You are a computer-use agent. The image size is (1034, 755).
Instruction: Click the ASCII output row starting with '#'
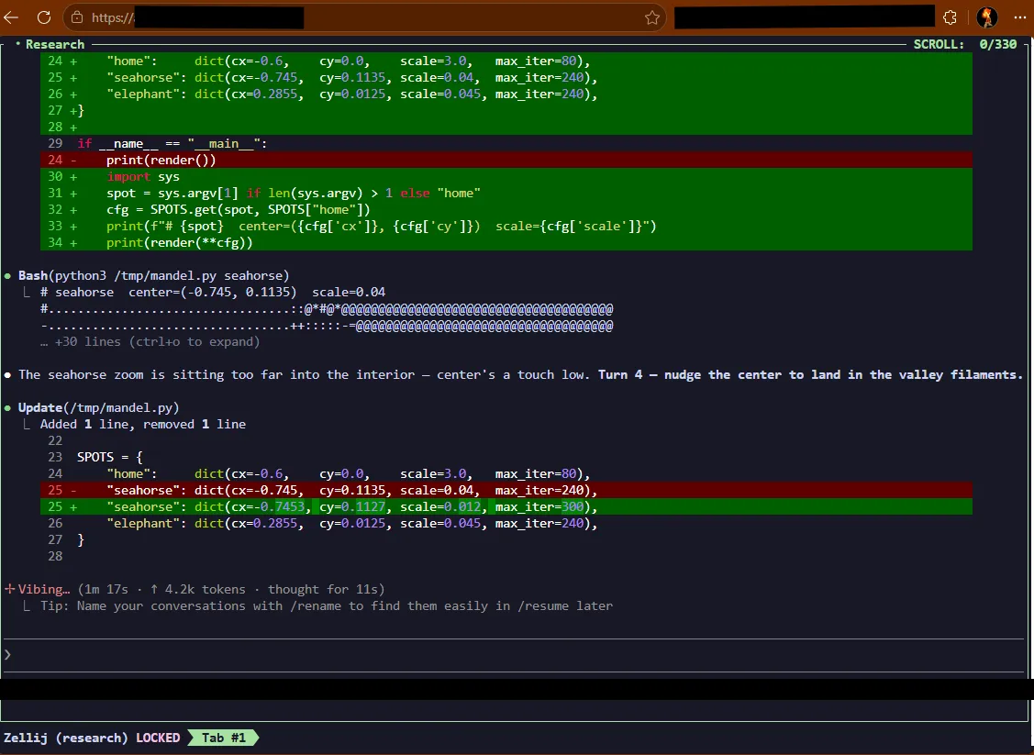tap(327, 309)
